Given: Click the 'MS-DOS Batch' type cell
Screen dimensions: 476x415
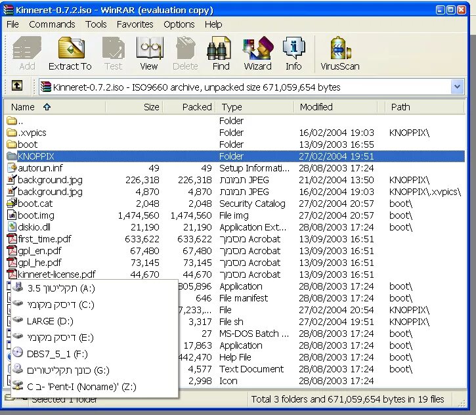Looking at the screenshot, I should 254,334.
